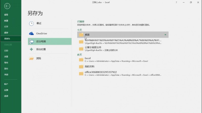Select the 桌面 folder row
202x113 pixels.
pyautogui.click(x=123, y=35)
